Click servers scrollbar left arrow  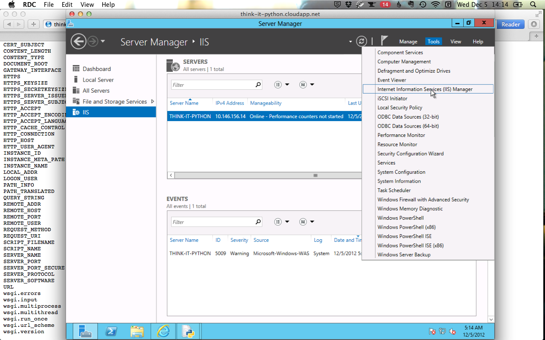pos(171,175)
